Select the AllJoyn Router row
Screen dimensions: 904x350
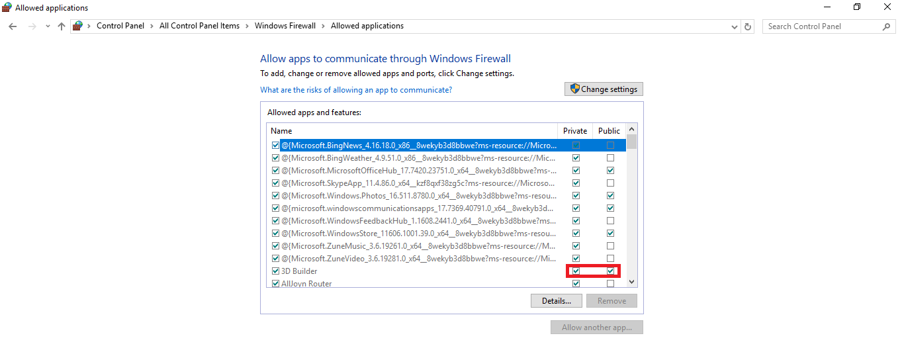[x=447, y=283]
